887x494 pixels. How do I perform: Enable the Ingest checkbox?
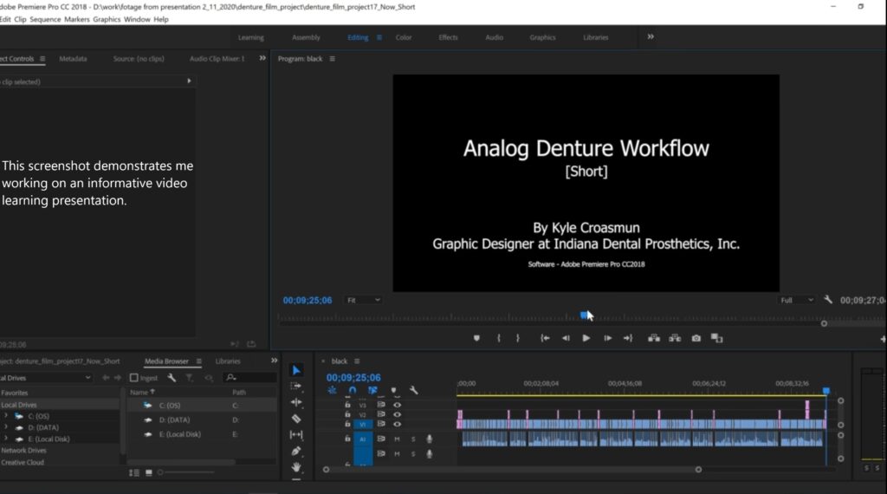(134, 378)
